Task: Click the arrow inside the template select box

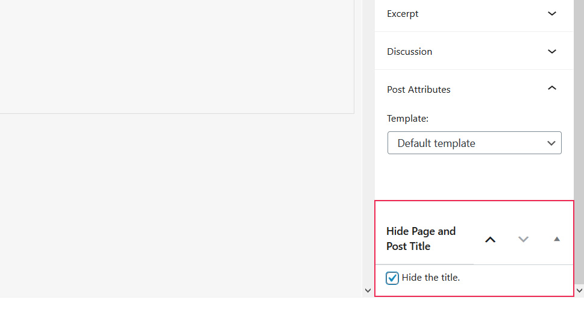Action: [x=551, y=143]
